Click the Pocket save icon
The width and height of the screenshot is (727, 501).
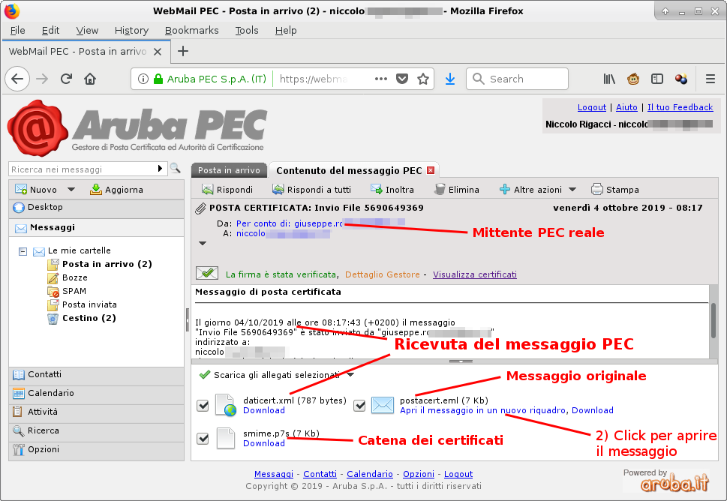pyautogui.click(x=402, y=79)
